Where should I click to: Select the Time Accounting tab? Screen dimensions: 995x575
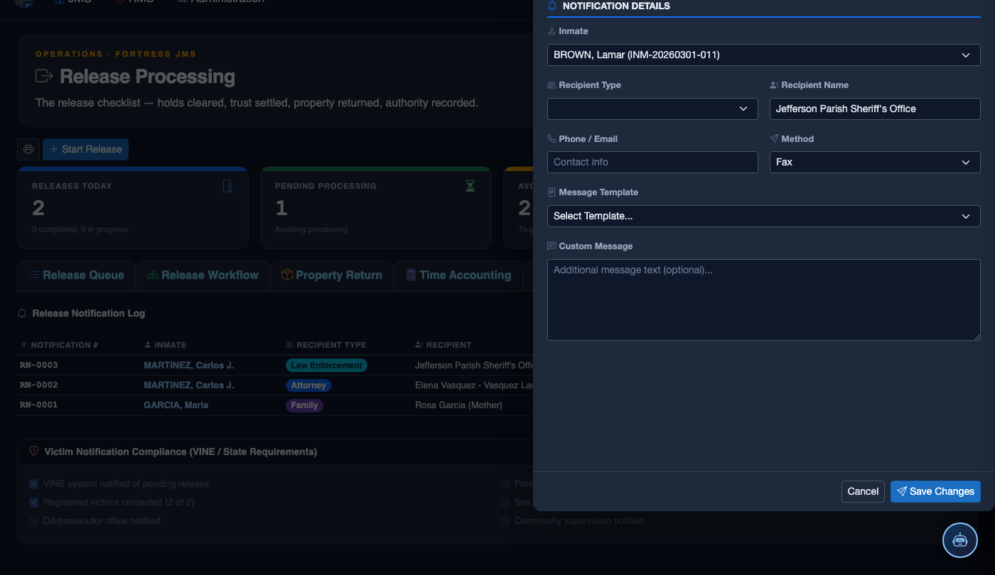[x=458, y=275]
